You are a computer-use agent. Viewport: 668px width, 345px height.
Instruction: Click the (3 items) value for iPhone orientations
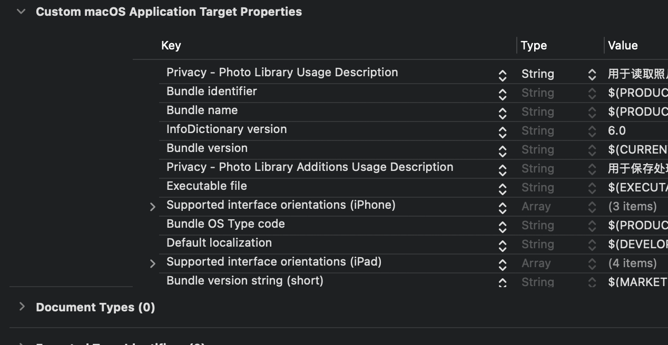tap(632, 207)
